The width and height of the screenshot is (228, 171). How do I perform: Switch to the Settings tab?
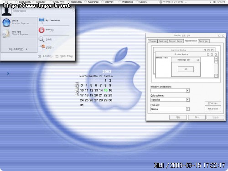pos(203,41)
